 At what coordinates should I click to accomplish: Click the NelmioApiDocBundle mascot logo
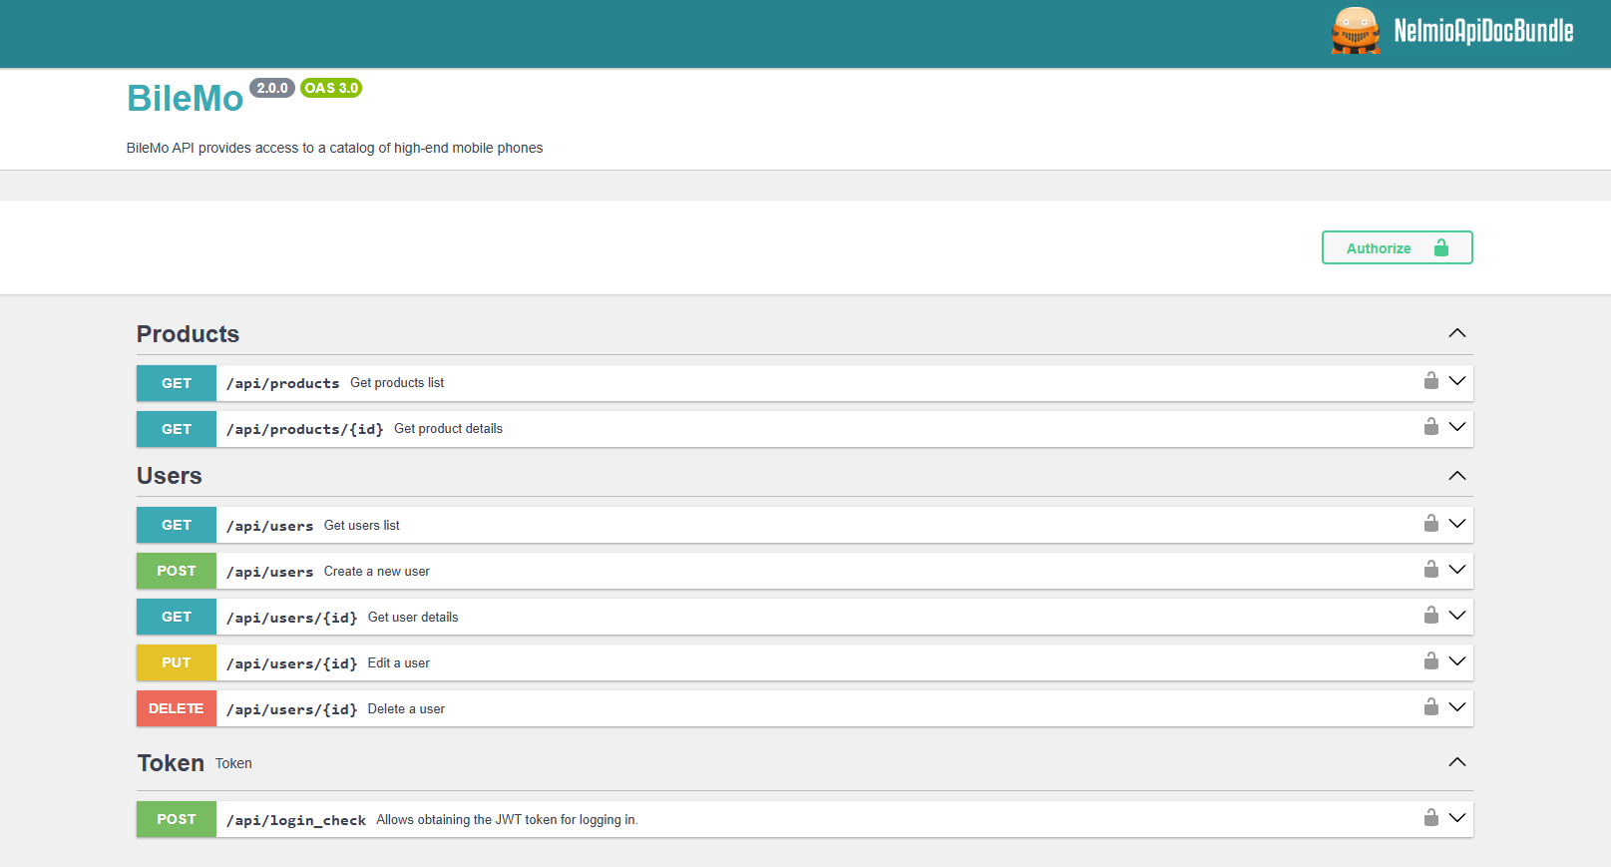click(1355, 31)
